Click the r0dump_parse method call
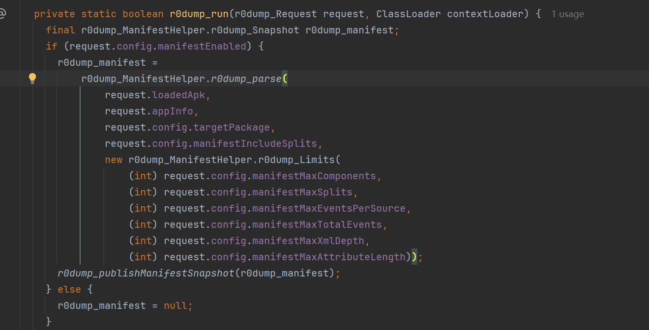649x330 pixels. (246, 79)
